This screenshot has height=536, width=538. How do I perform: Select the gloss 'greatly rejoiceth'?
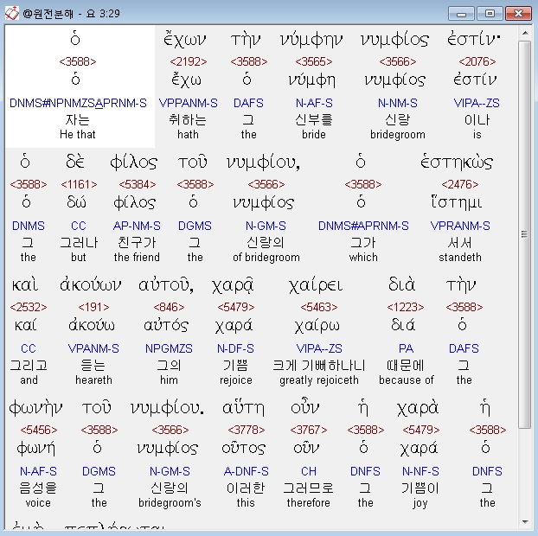click(319, 380)
